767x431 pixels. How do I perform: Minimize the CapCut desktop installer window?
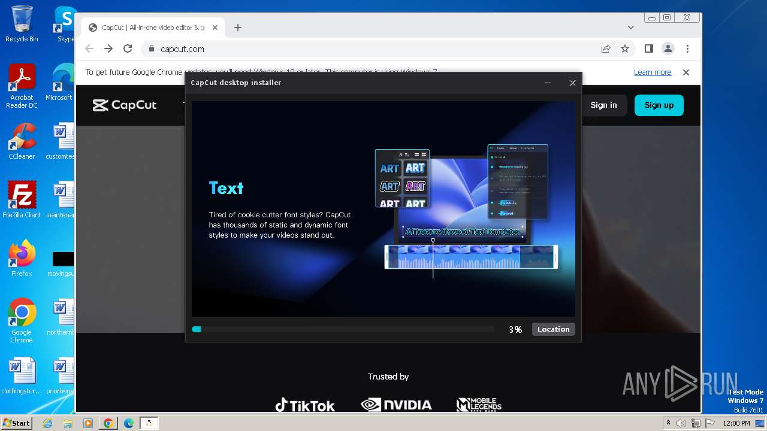547,83
